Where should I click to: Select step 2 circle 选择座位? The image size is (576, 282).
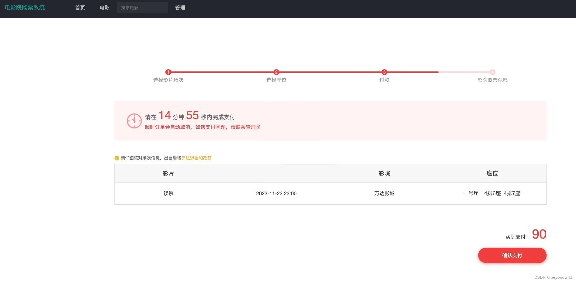coord(276,72)
